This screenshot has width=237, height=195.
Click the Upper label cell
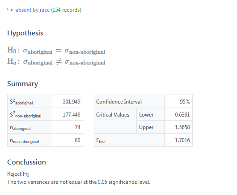150,127
